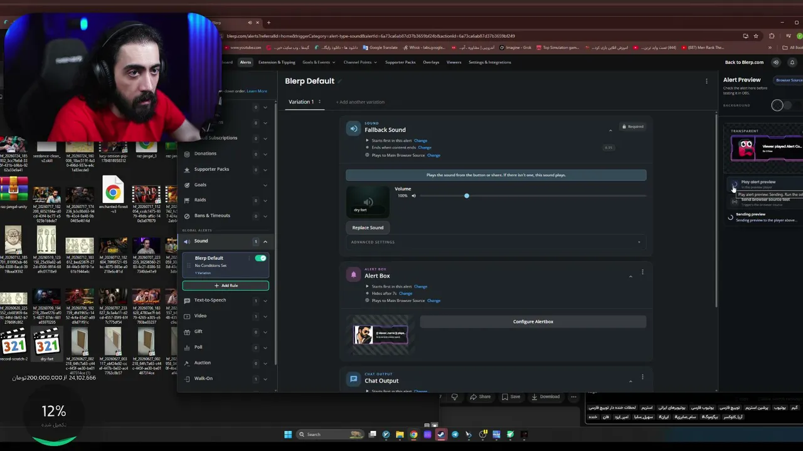Open Chat Output section options menu
This screenshot has width=803, height=451.
tap(642, 377)
